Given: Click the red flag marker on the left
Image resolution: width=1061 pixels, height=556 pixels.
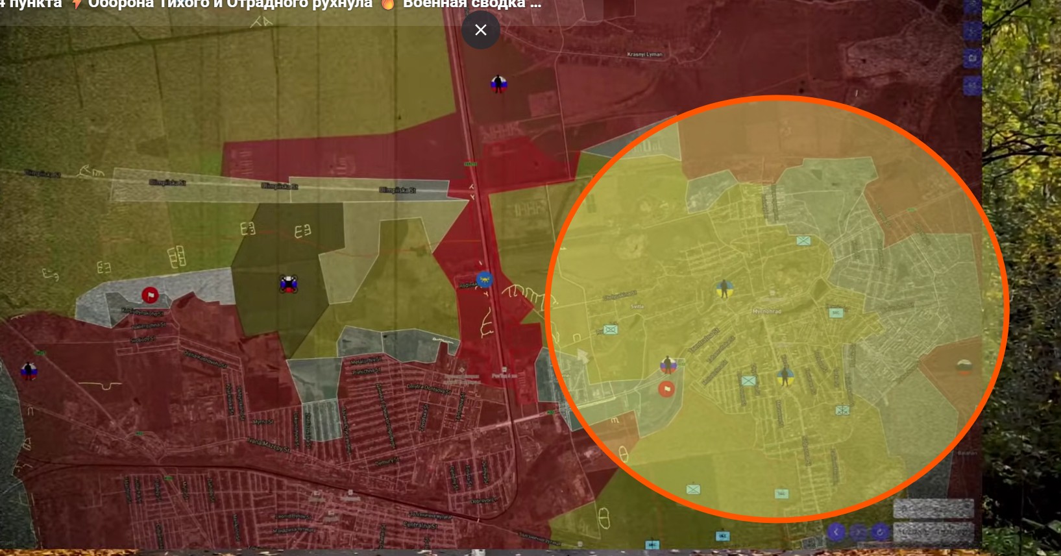Looking at the screenshot, I should coord(150,296).
